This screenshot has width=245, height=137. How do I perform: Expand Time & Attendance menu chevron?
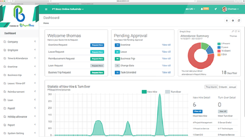tap(35, 58)
